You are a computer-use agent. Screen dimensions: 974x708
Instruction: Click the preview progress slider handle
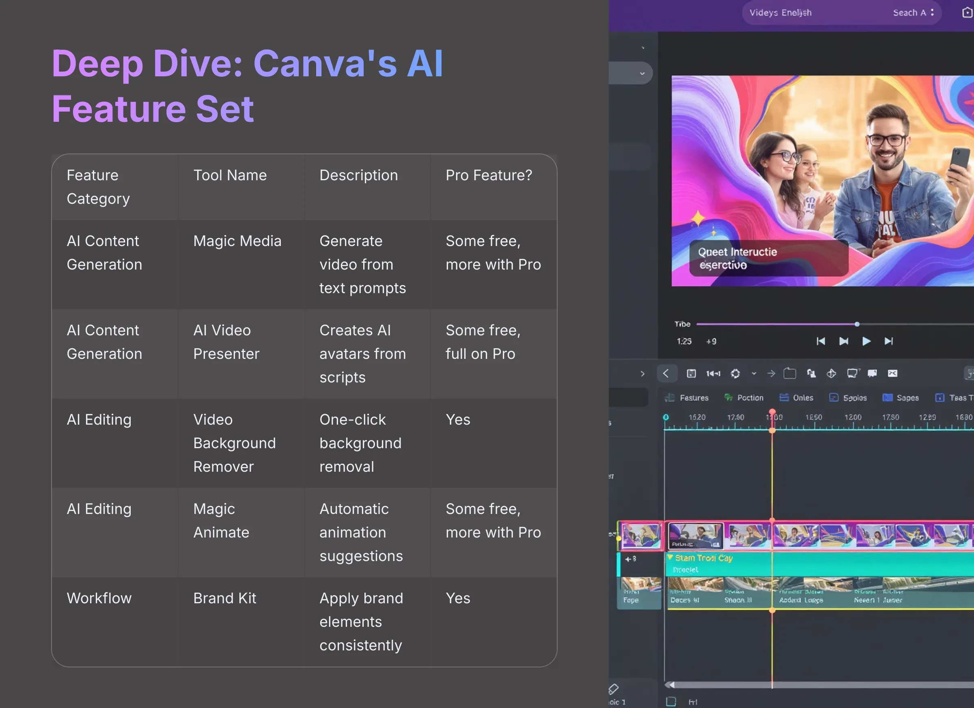857,324
